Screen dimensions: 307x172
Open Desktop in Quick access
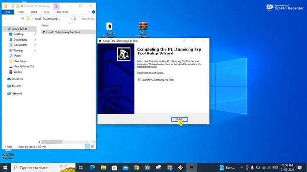coord(18,34)
